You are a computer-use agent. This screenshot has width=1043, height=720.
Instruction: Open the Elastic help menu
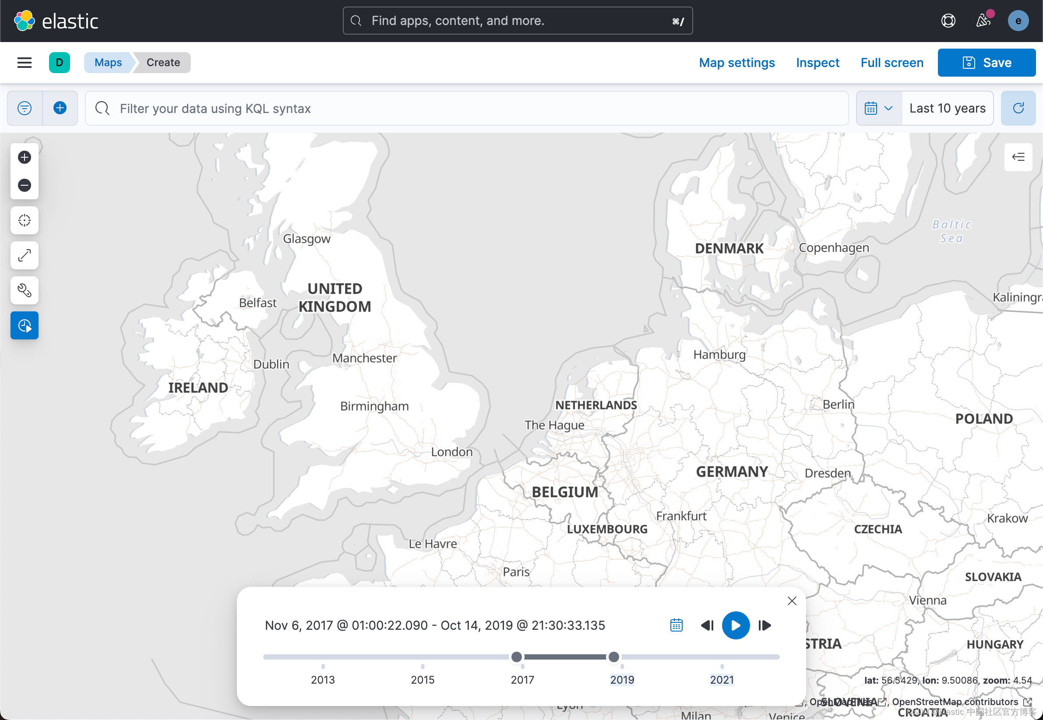[x=948, y=20]
